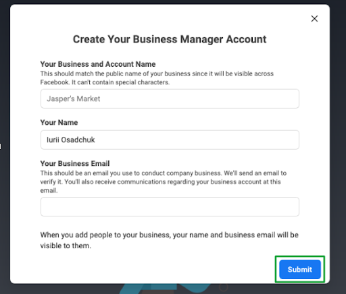Viewport: 346px width, 294px height.
Task: Click the name visibility notice paragraph
Action: click(170, 240)
